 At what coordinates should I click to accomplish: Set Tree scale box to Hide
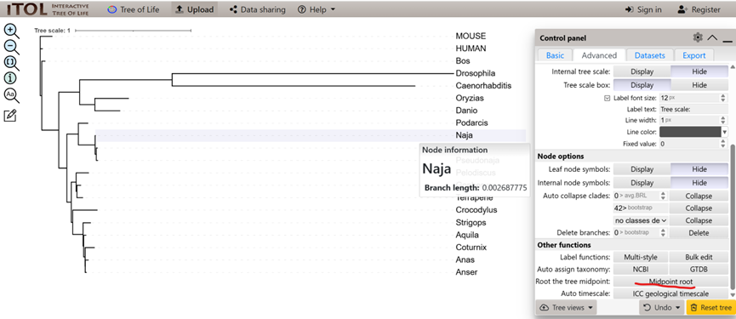pyautogui.click(x=699, y=85)
